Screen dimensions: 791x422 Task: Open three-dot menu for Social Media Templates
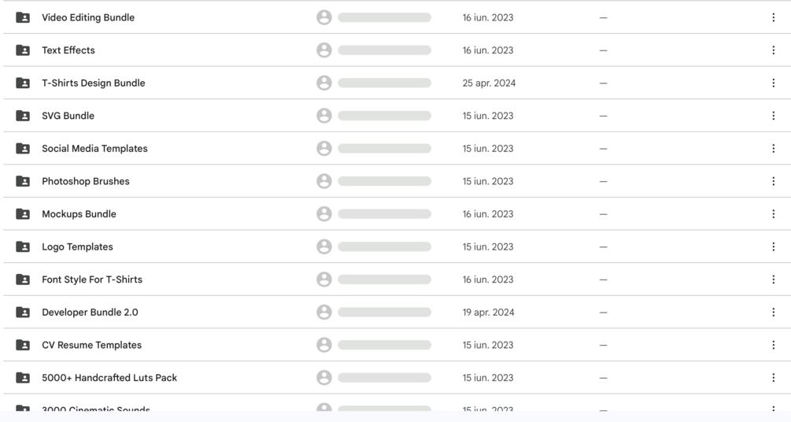click(x=773, y=148)
